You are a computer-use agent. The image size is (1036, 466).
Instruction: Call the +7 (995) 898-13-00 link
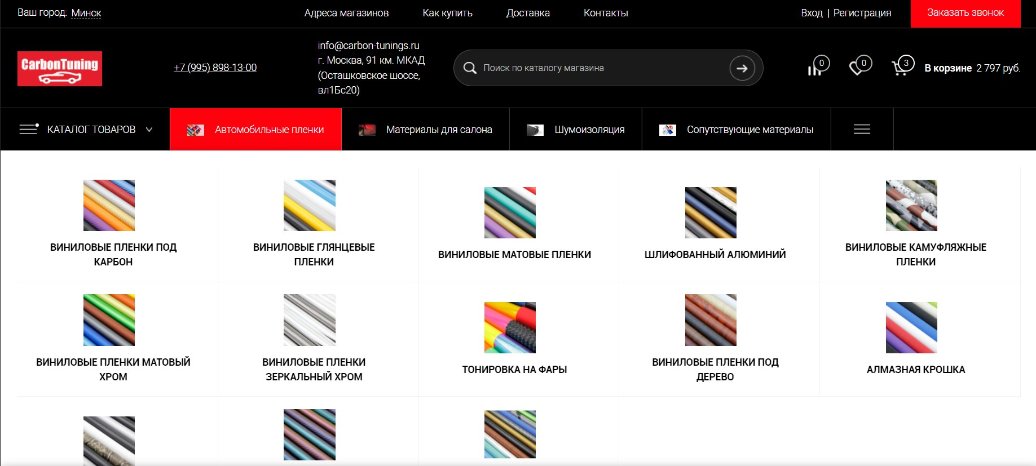click(x=215, y=68)
